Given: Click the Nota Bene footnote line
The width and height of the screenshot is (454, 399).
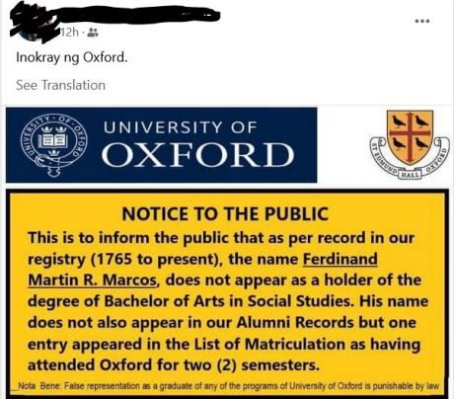Looking at the screenshot, I should 228,386.
